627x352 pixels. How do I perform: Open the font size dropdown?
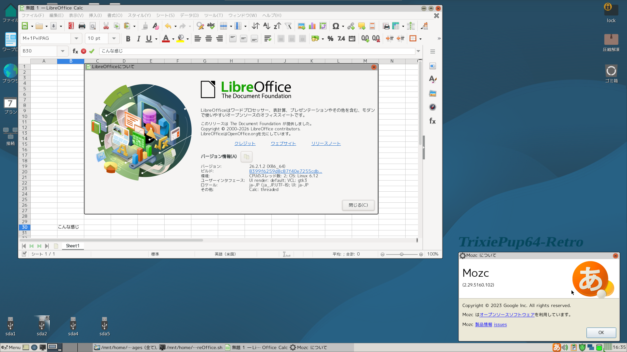point(114,38)
